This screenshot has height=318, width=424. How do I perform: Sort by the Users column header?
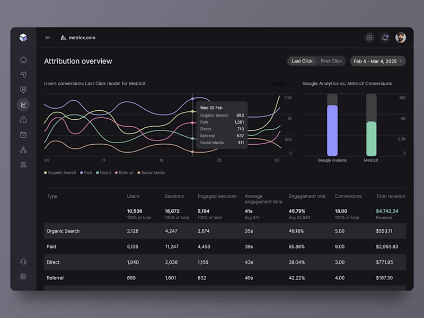[x=134, y=196]
